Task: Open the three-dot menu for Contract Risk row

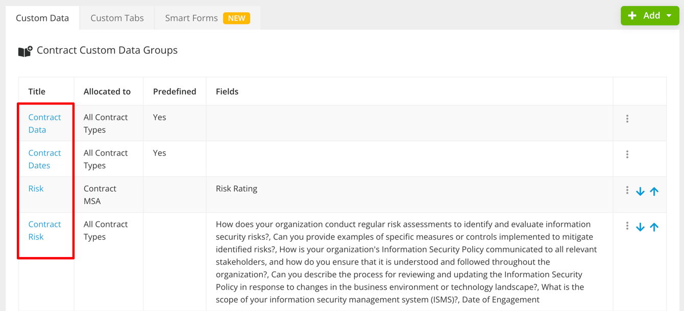Action: coord(627,226)
